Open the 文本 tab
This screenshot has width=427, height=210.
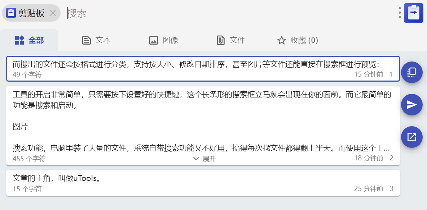[96, 40]
